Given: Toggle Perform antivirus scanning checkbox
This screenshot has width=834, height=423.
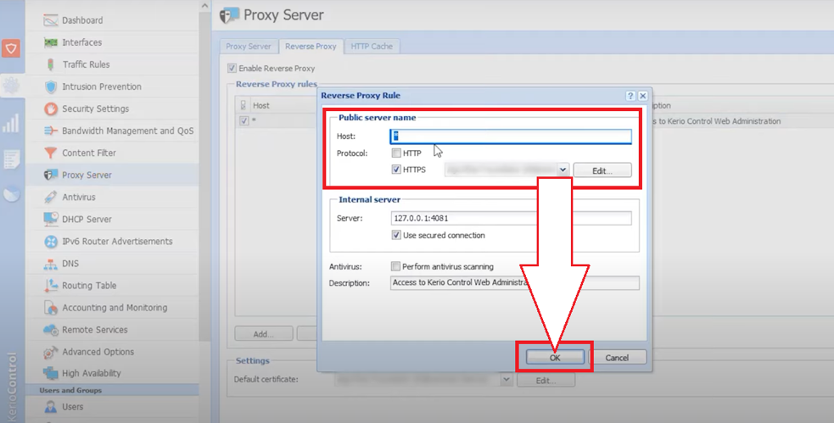Looking at the screenshot, I should (395, 266).
